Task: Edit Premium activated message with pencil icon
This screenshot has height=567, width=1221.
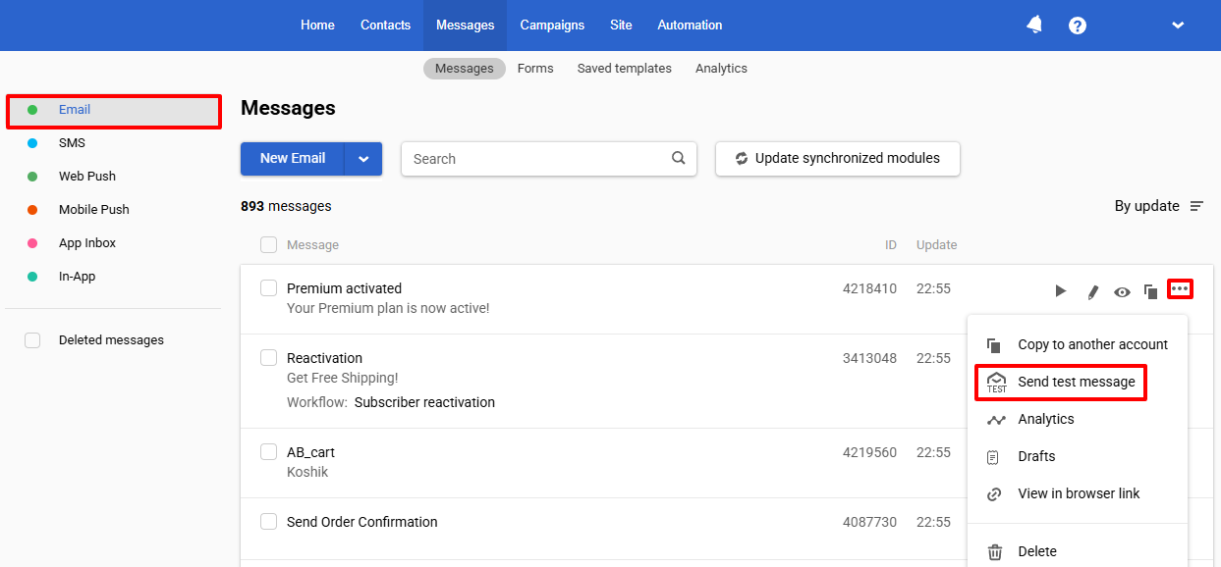Action: pyautogui.click(x=1092, y=291)
